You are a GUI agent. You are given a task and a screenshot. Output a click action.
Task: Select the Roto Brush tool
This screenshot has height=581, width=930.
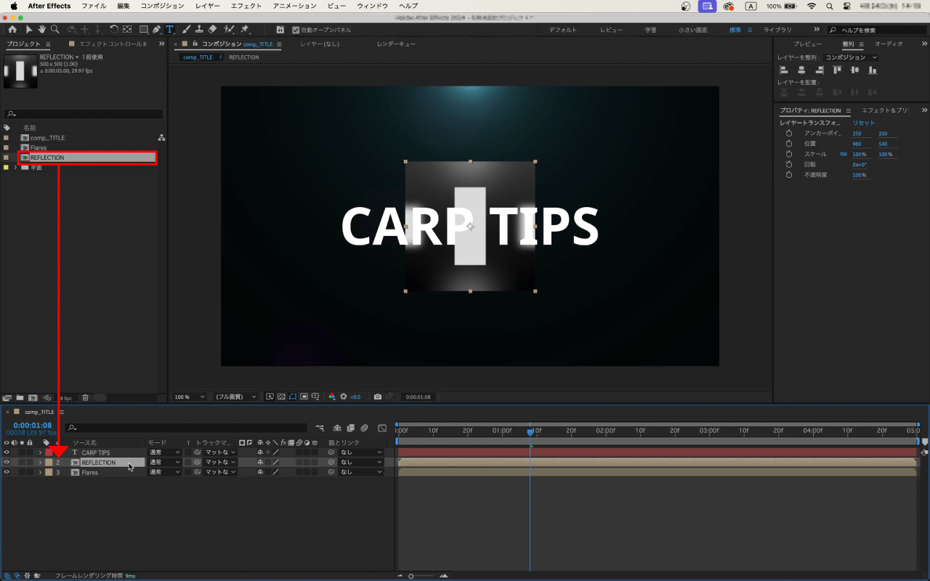230,30
